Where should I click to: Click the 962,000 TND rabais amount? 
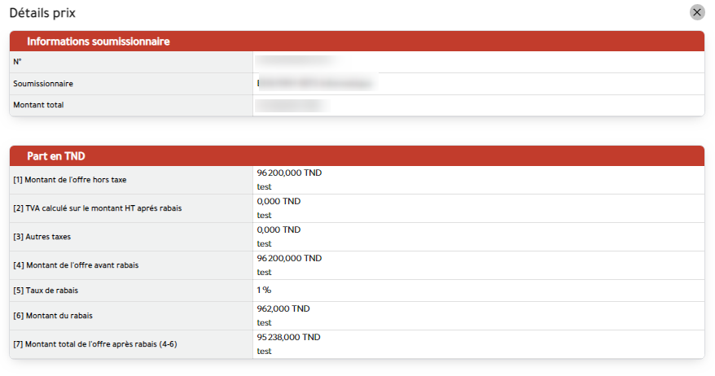283,308
